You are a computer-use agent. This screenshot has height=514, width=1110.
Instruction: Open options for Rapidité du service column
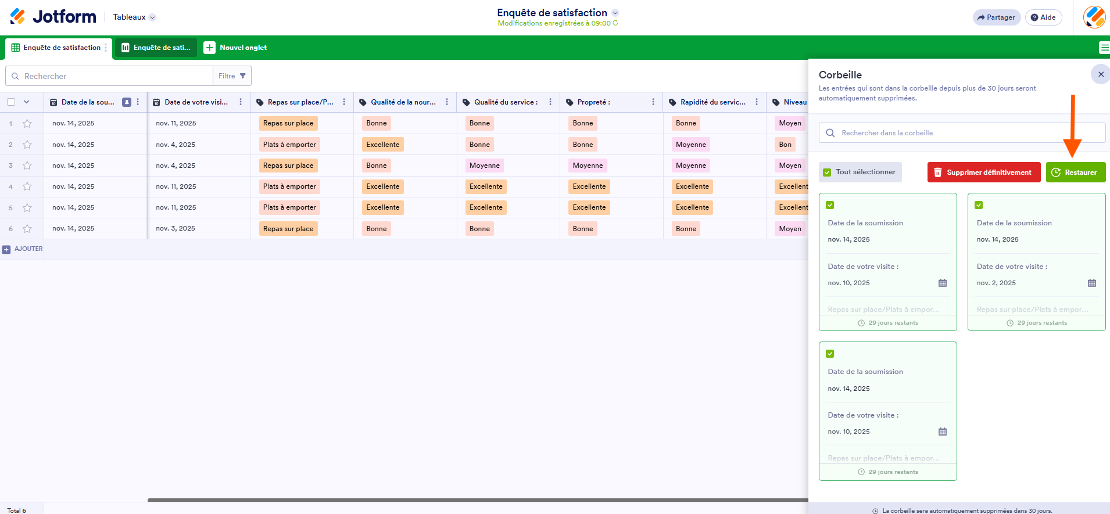[x=757, y=102]
